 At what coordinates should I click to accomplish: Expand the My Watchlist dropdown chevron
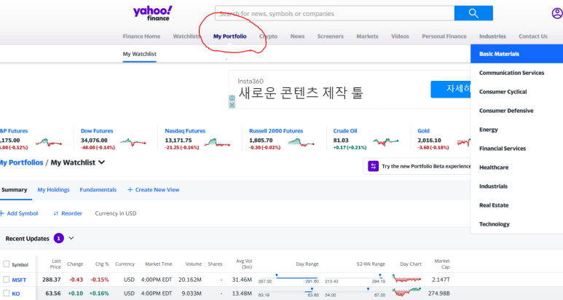tap(102, 162)
